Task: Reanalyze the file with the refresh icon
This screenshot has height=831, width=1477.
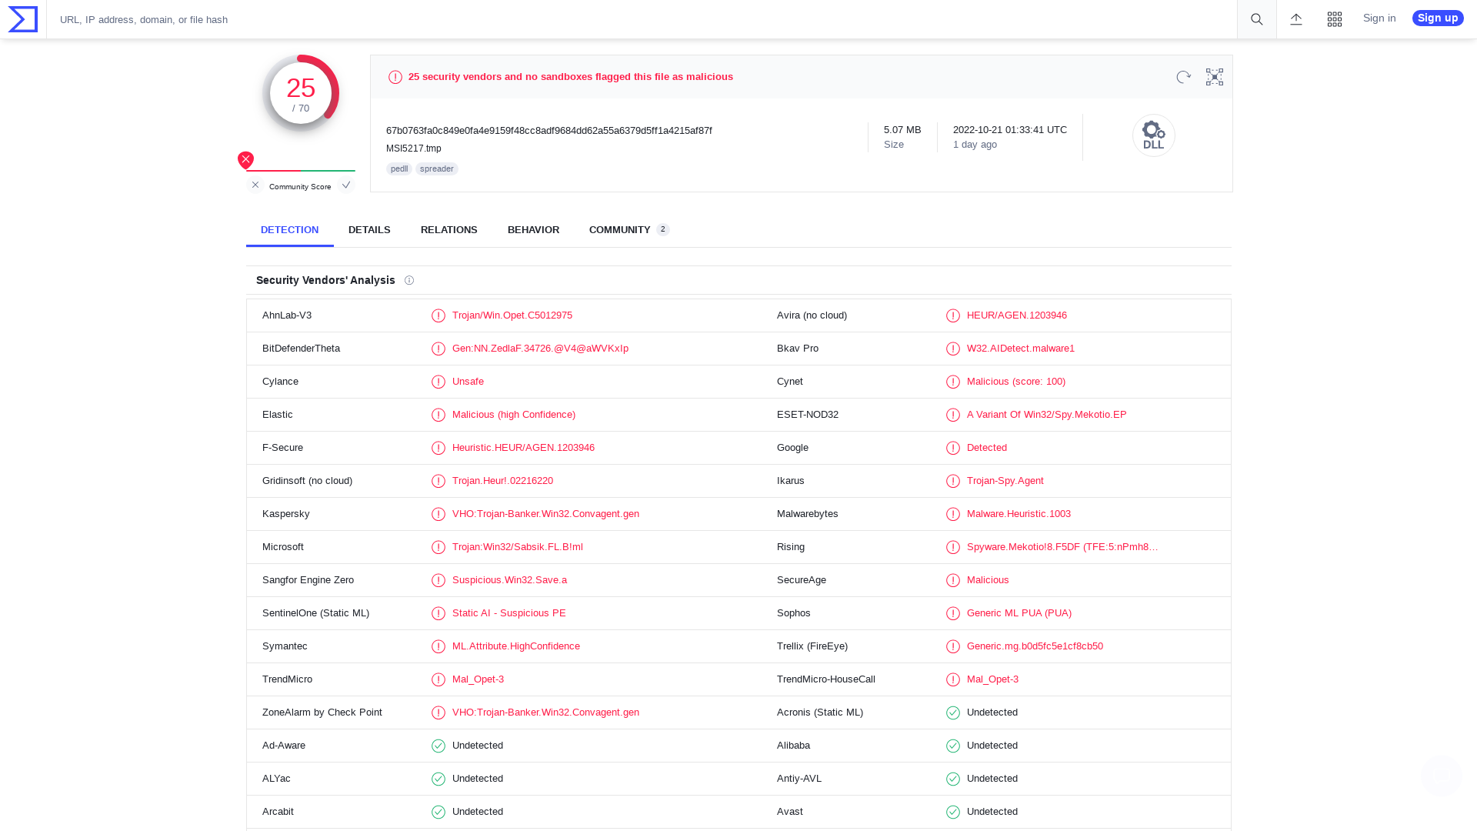Action: click(1183, 77)
